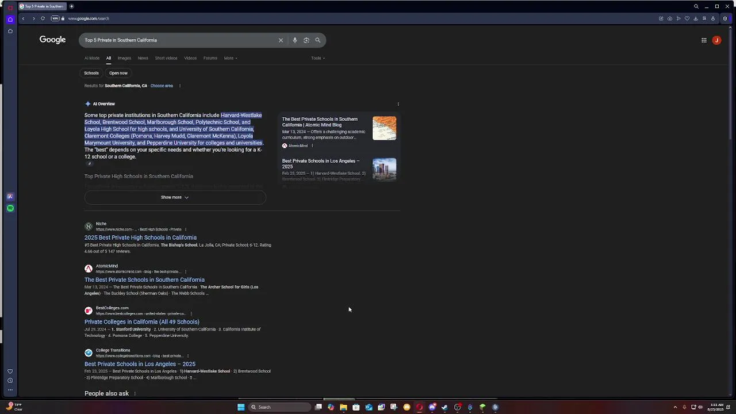The width and height of the screenshot is (736, 414).
Task: Click the toolbar edit snapshot icon
Action: tap(661, 18)
